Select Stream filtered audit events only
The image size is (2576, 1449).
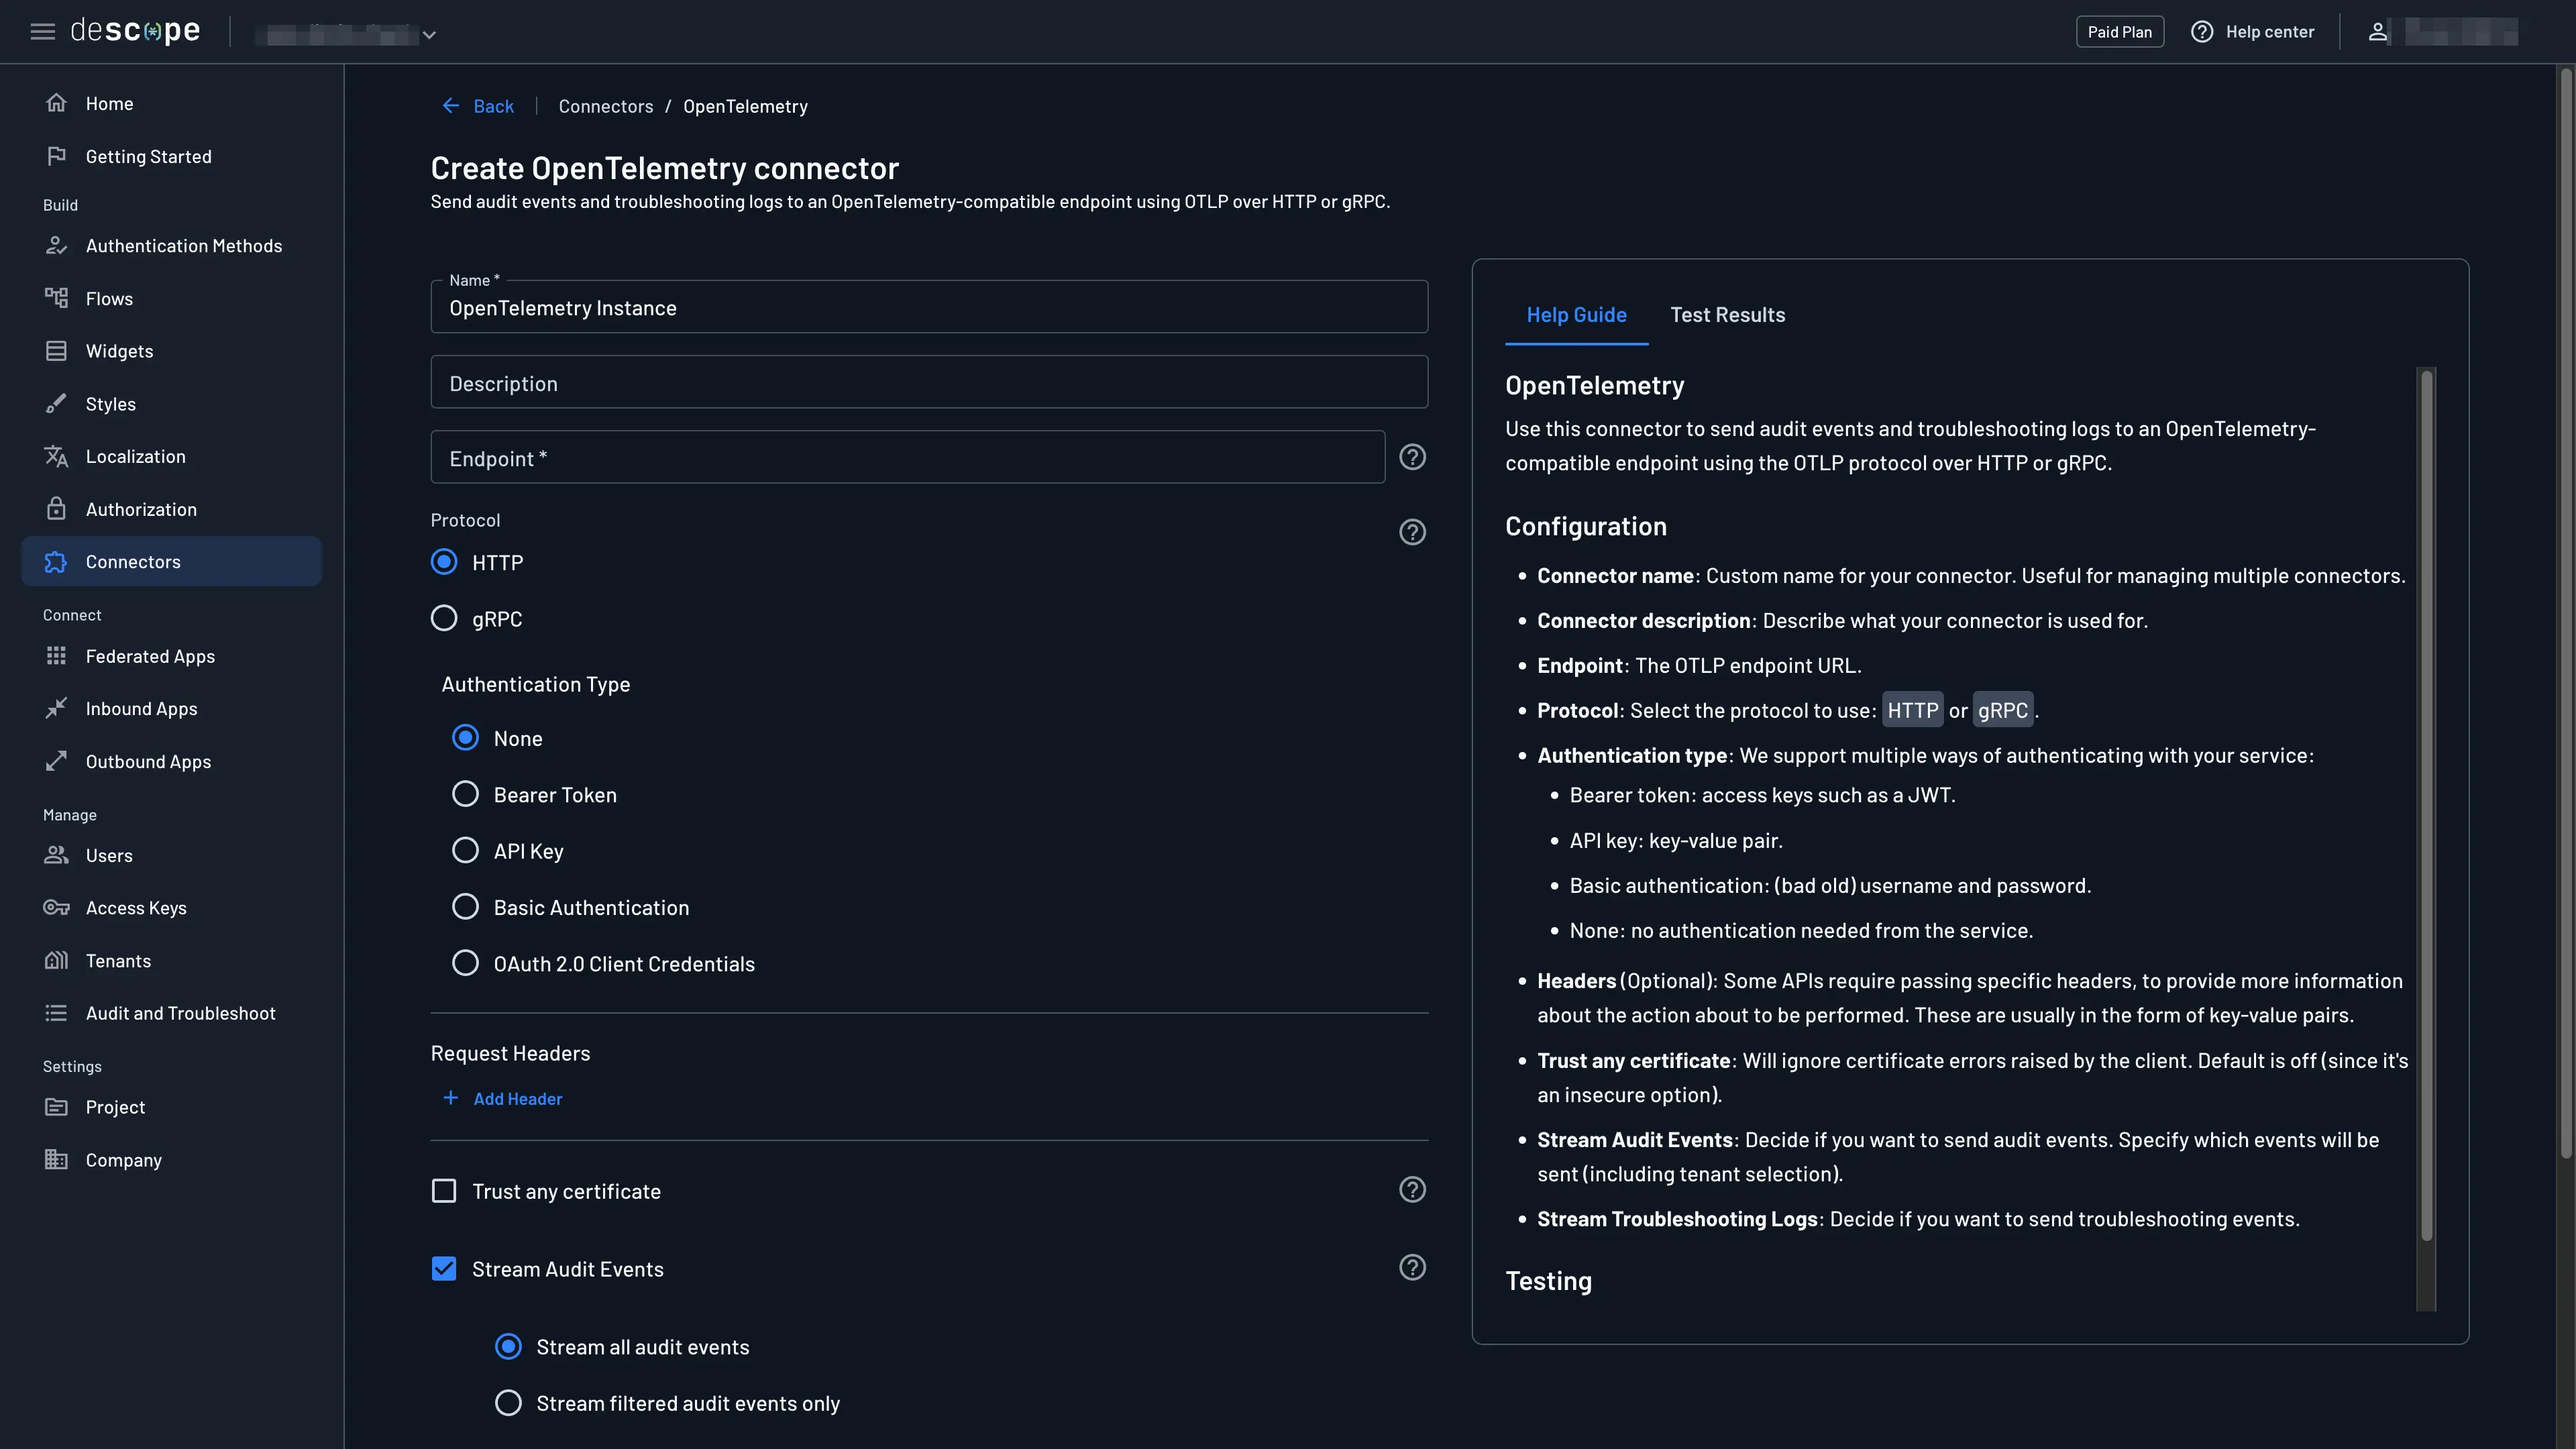pyautogui.click(x=508, y=1403)
